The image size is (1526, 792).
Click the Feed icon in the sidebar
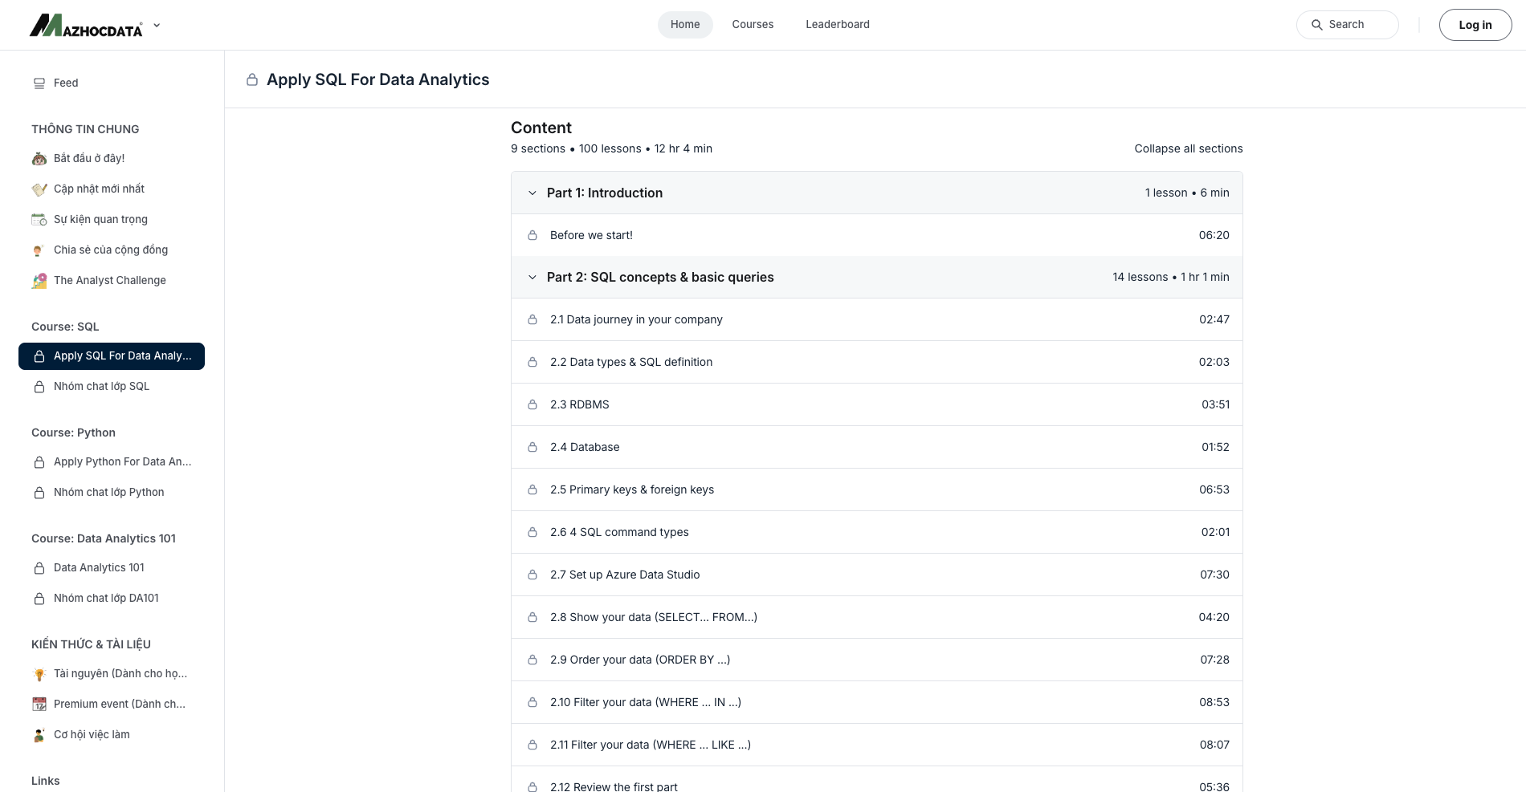[x=39, y=83]
